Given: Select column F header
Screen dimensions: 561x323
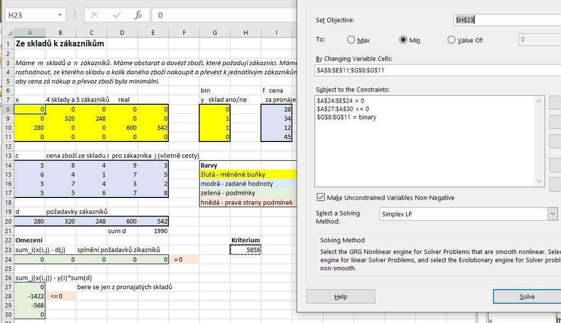Looking at the screenshot, I should [184, 32].
